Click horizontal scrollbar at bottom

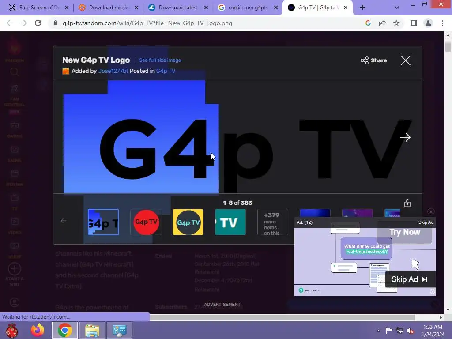pyautogui.click(x=282, y=317)
